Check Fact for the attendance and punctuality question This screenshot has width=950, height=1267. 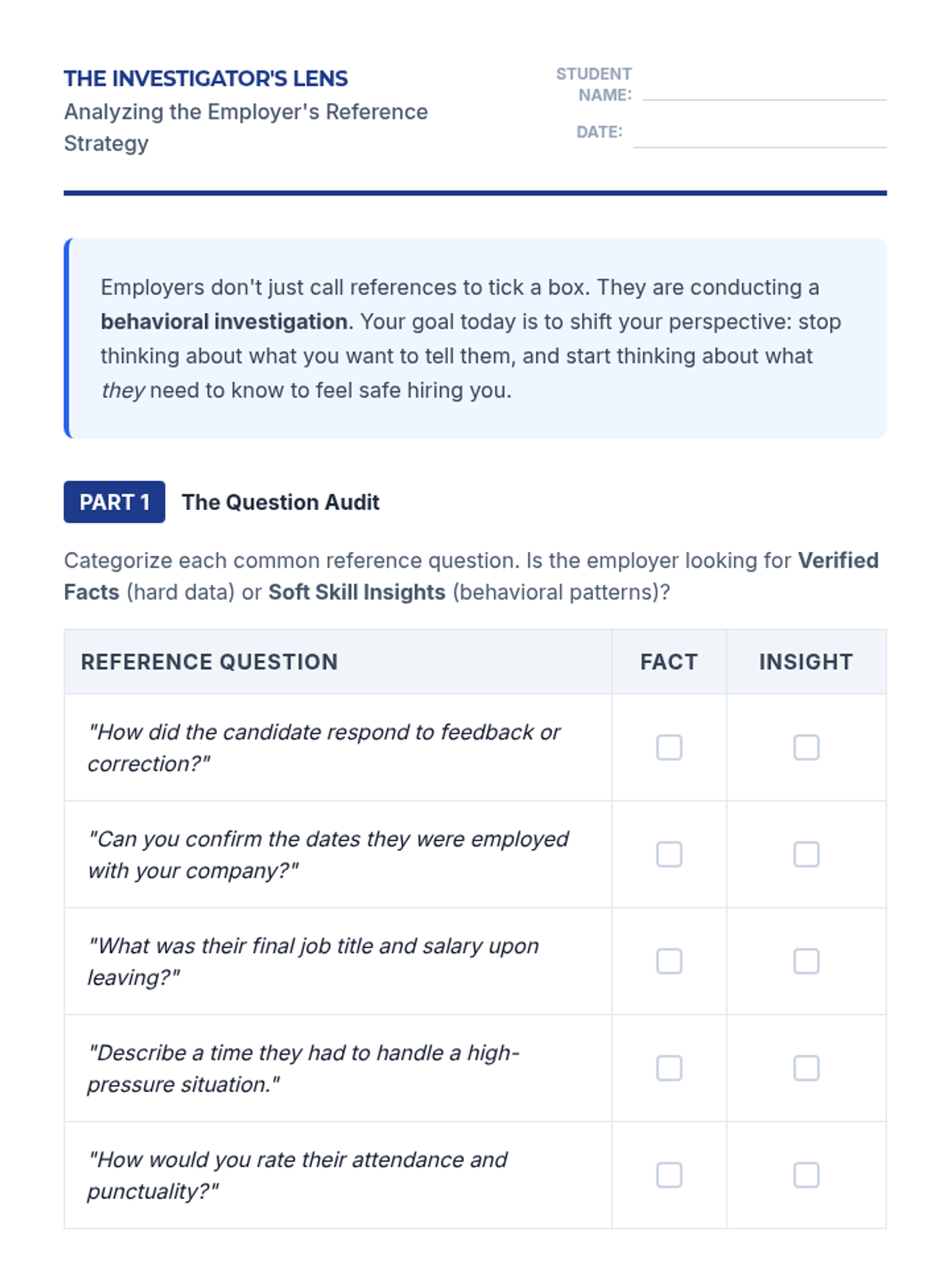point(669,1175)
